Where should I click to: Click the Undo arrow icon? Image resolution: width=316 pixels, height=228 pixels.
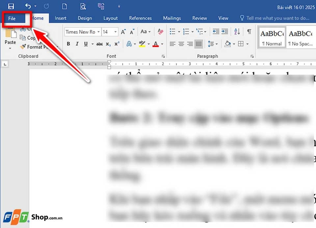[x=28, y=6]
